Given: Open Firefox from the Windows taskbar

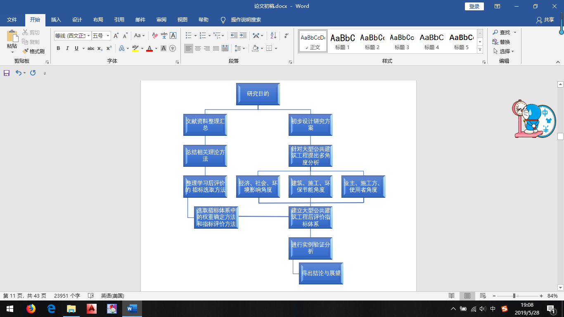Looking at the screenshot, I should point(31,309).
